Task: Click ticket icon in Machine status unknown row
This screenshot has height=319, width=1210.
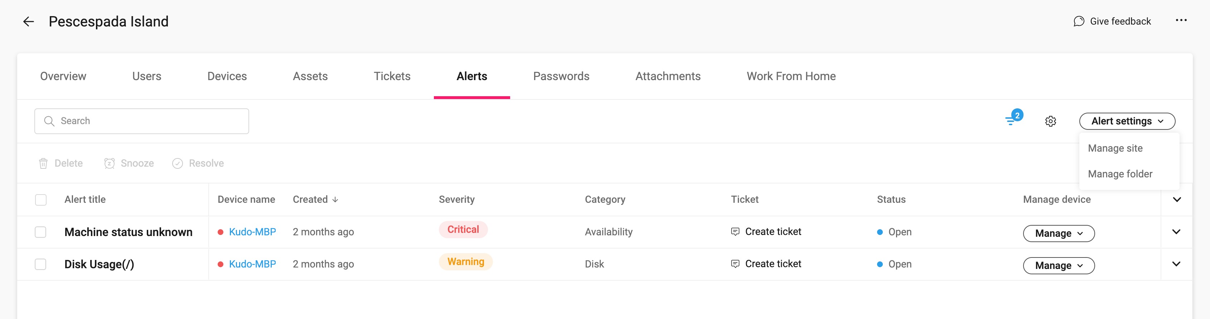Action: [x=735, y=232]
